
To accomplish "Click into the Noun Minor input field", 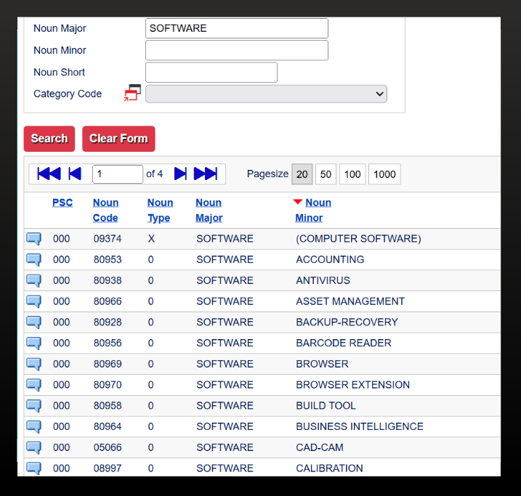I will tap(237, 50).
